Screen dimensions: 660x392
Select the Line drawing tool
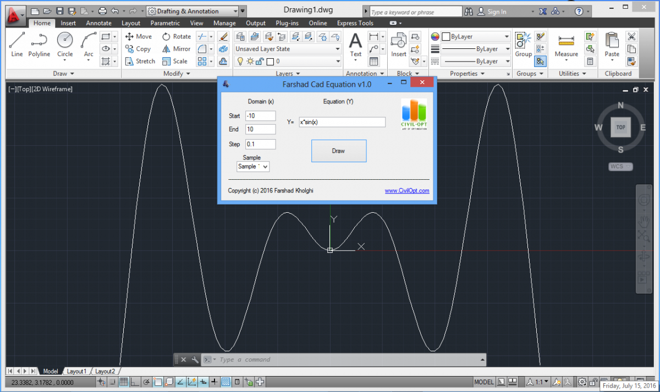[x=17, y=43]
